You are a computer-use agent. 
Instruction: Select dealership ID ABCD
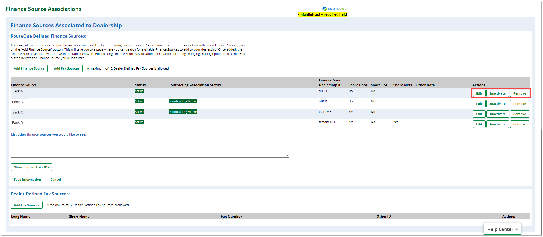tap(323, 101)
